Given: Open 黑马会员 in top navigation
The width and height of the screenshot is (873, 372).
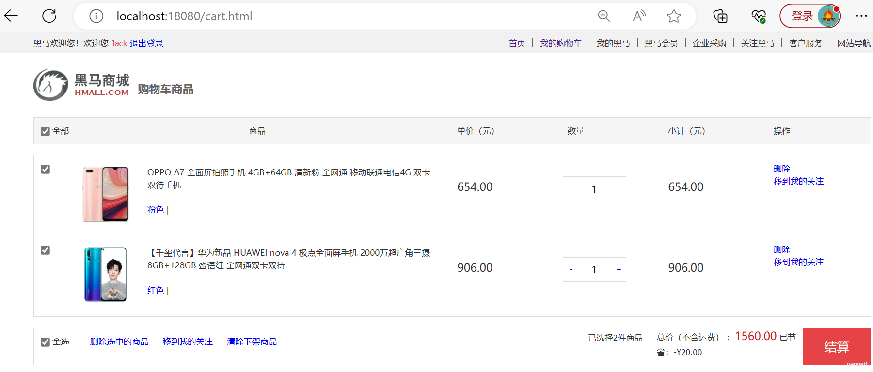Looking at the screenshot, I should click(x=661, y=43).
